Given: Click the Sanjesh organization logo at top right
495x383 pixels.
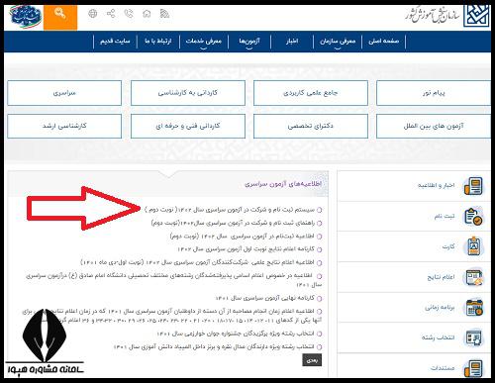Looking at the screenshot, I should tap(476, 16).
